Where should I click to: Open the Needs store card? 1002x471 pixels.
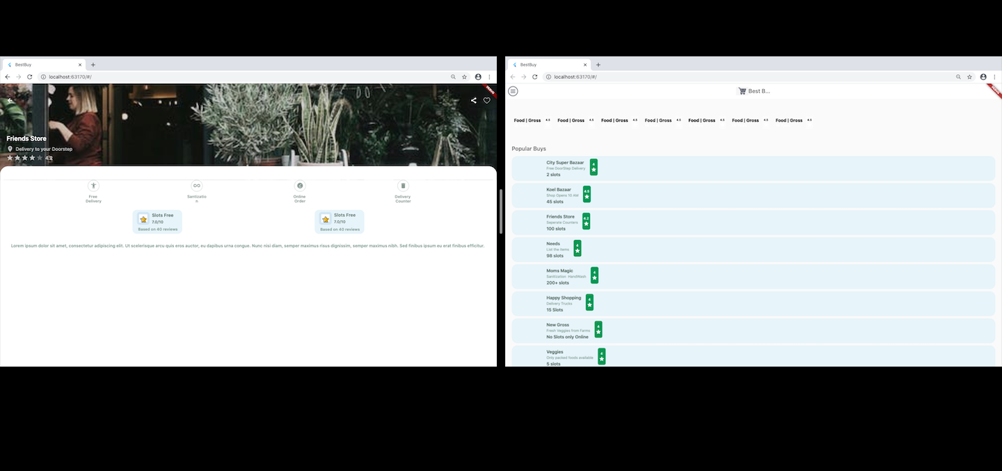click(754, 250)
